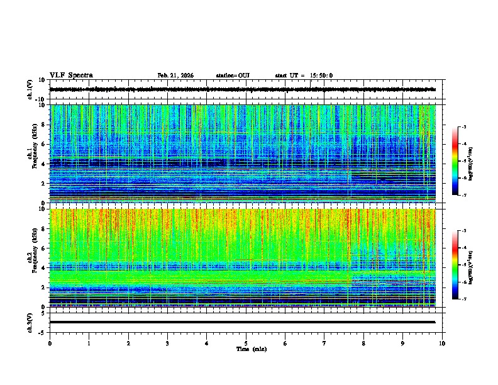Image resolution: width=498 pixels, height=385 pixels.
Task: Click the "10" tick on ch.1(V) waveform axis
Action: 42,80
